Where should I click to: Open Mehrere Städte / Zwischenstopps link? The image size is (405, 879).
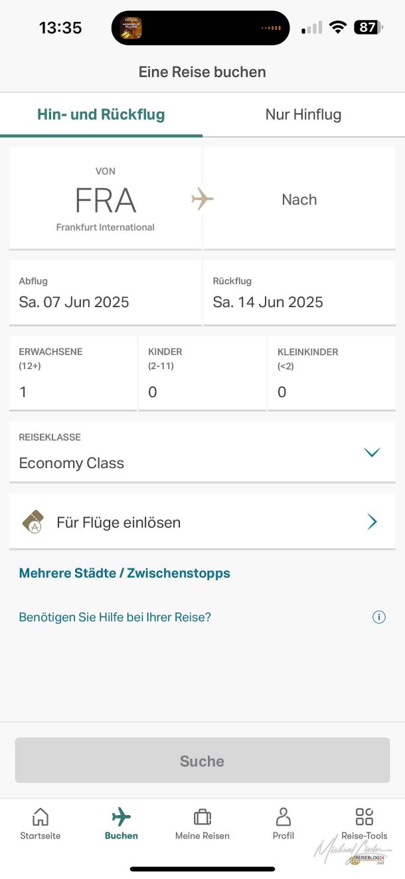[x=125, y=573]
